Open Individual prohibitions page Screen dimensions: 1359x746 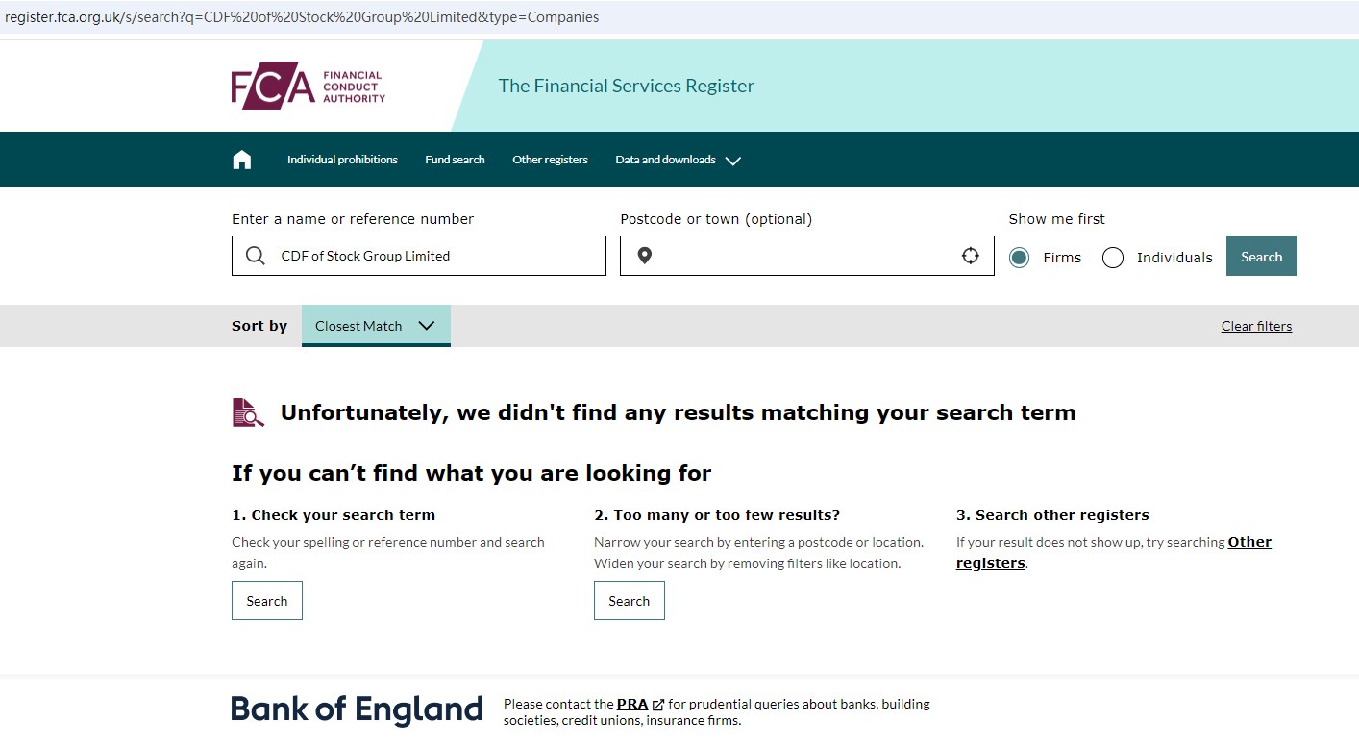click(x=342, y=160)
